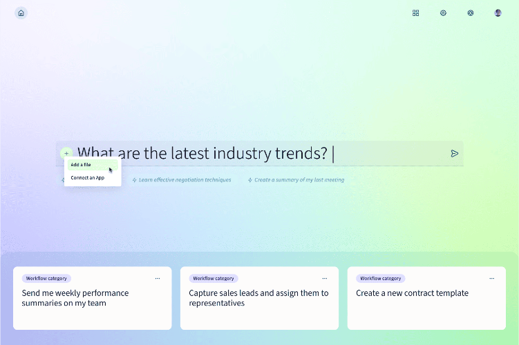The image size is (519, 345).
Task: Open Send me weekly performance summaries card
Action: (93, 298)
